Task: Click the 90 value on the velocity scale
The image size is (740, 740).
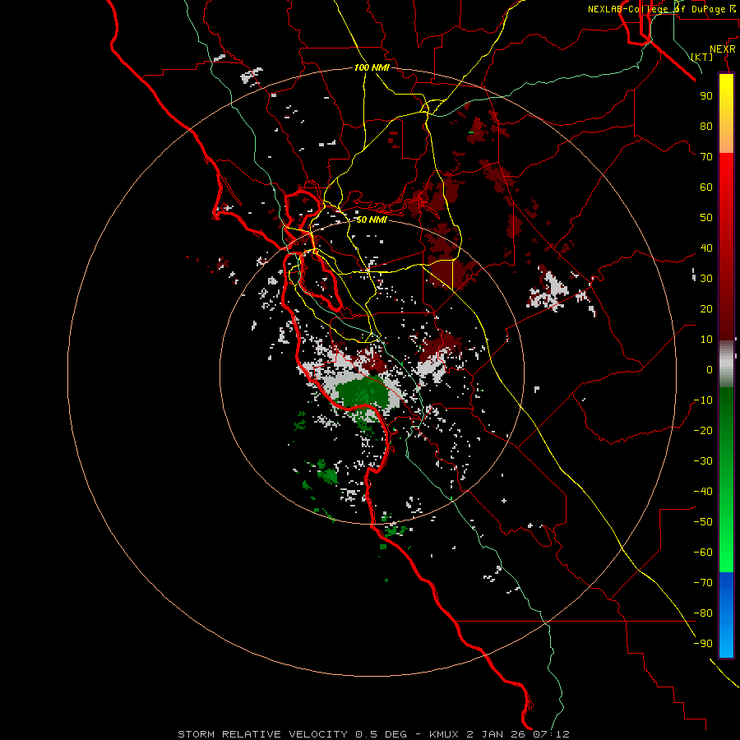Action: tap(706, 96)
